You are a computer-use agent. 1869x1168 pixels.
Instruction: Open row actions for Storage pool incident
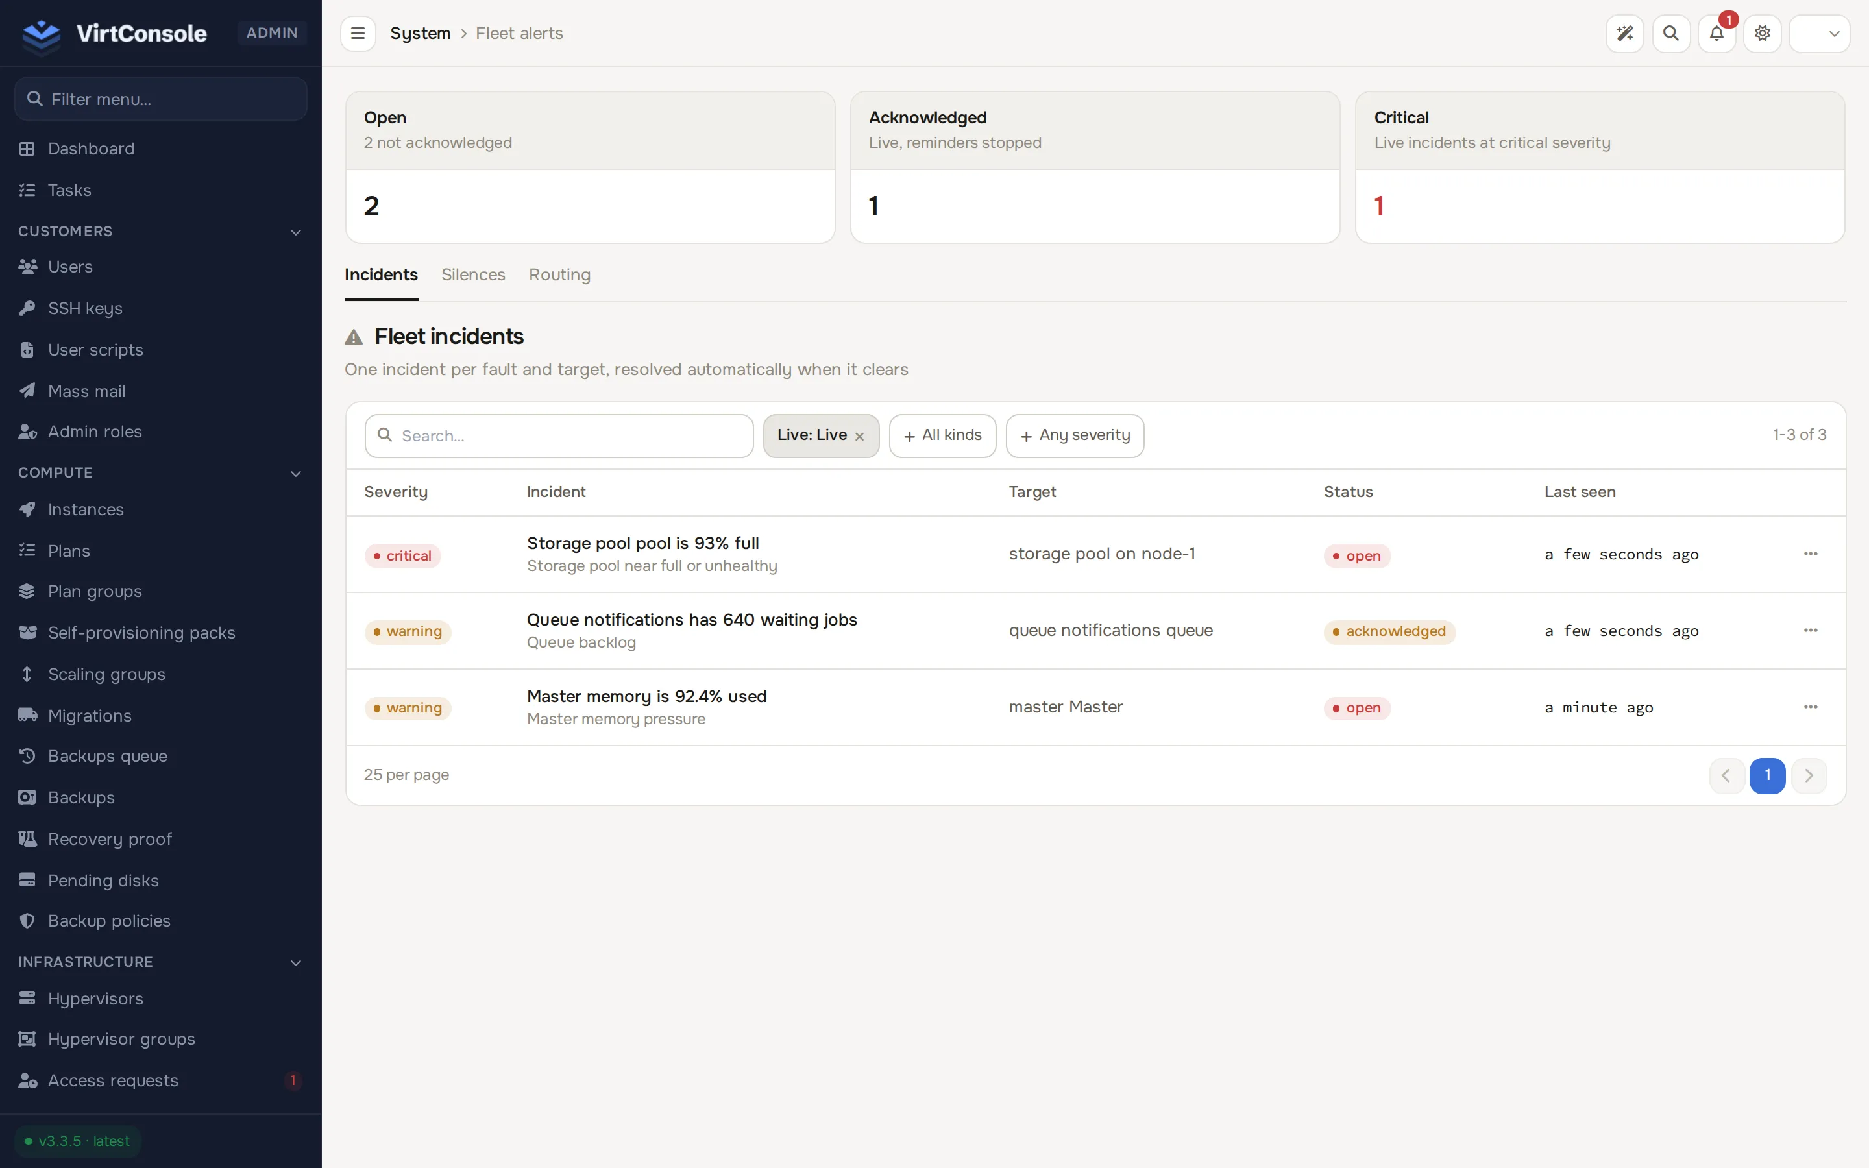pos(1811,554)
